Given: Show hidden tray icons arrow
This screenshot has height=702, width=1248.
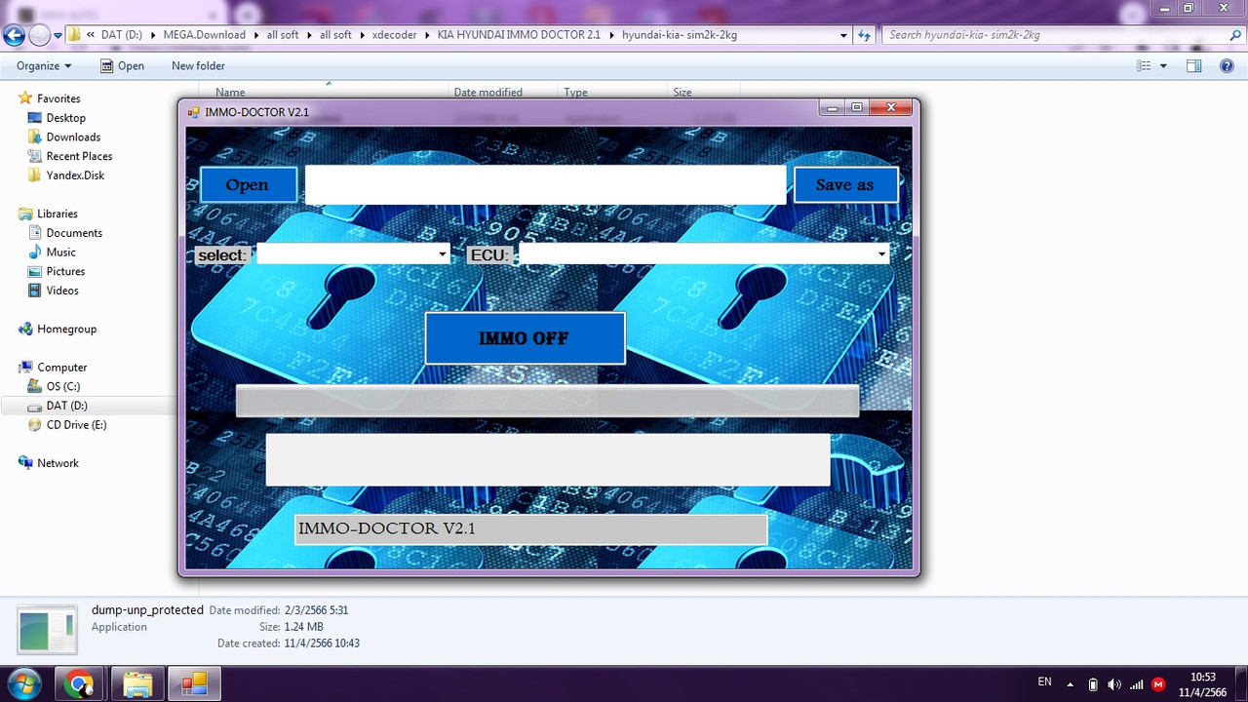Looking at the screenshot, I should pos(1071,684).
